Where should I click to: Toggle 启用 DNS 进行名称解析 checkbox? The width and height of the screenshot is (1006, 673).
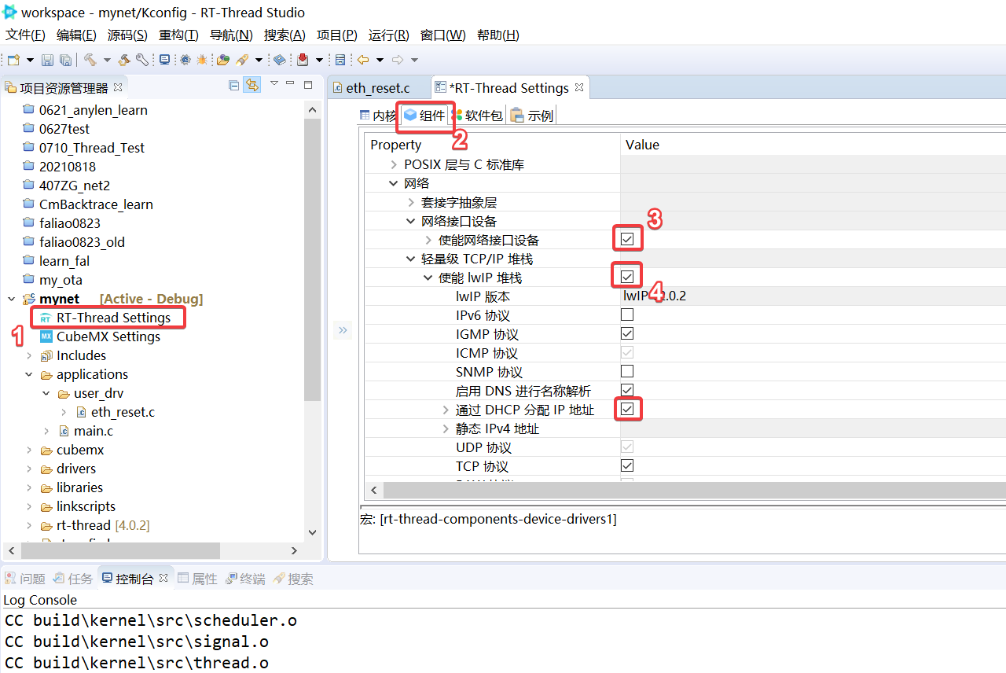coord(627,390)
